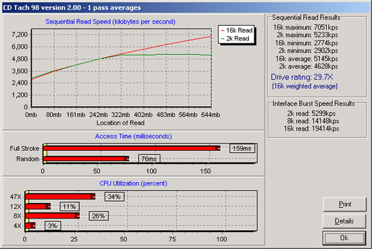
Task: Click the 2k read: 5299kps burst result
Action: [312, 113]
